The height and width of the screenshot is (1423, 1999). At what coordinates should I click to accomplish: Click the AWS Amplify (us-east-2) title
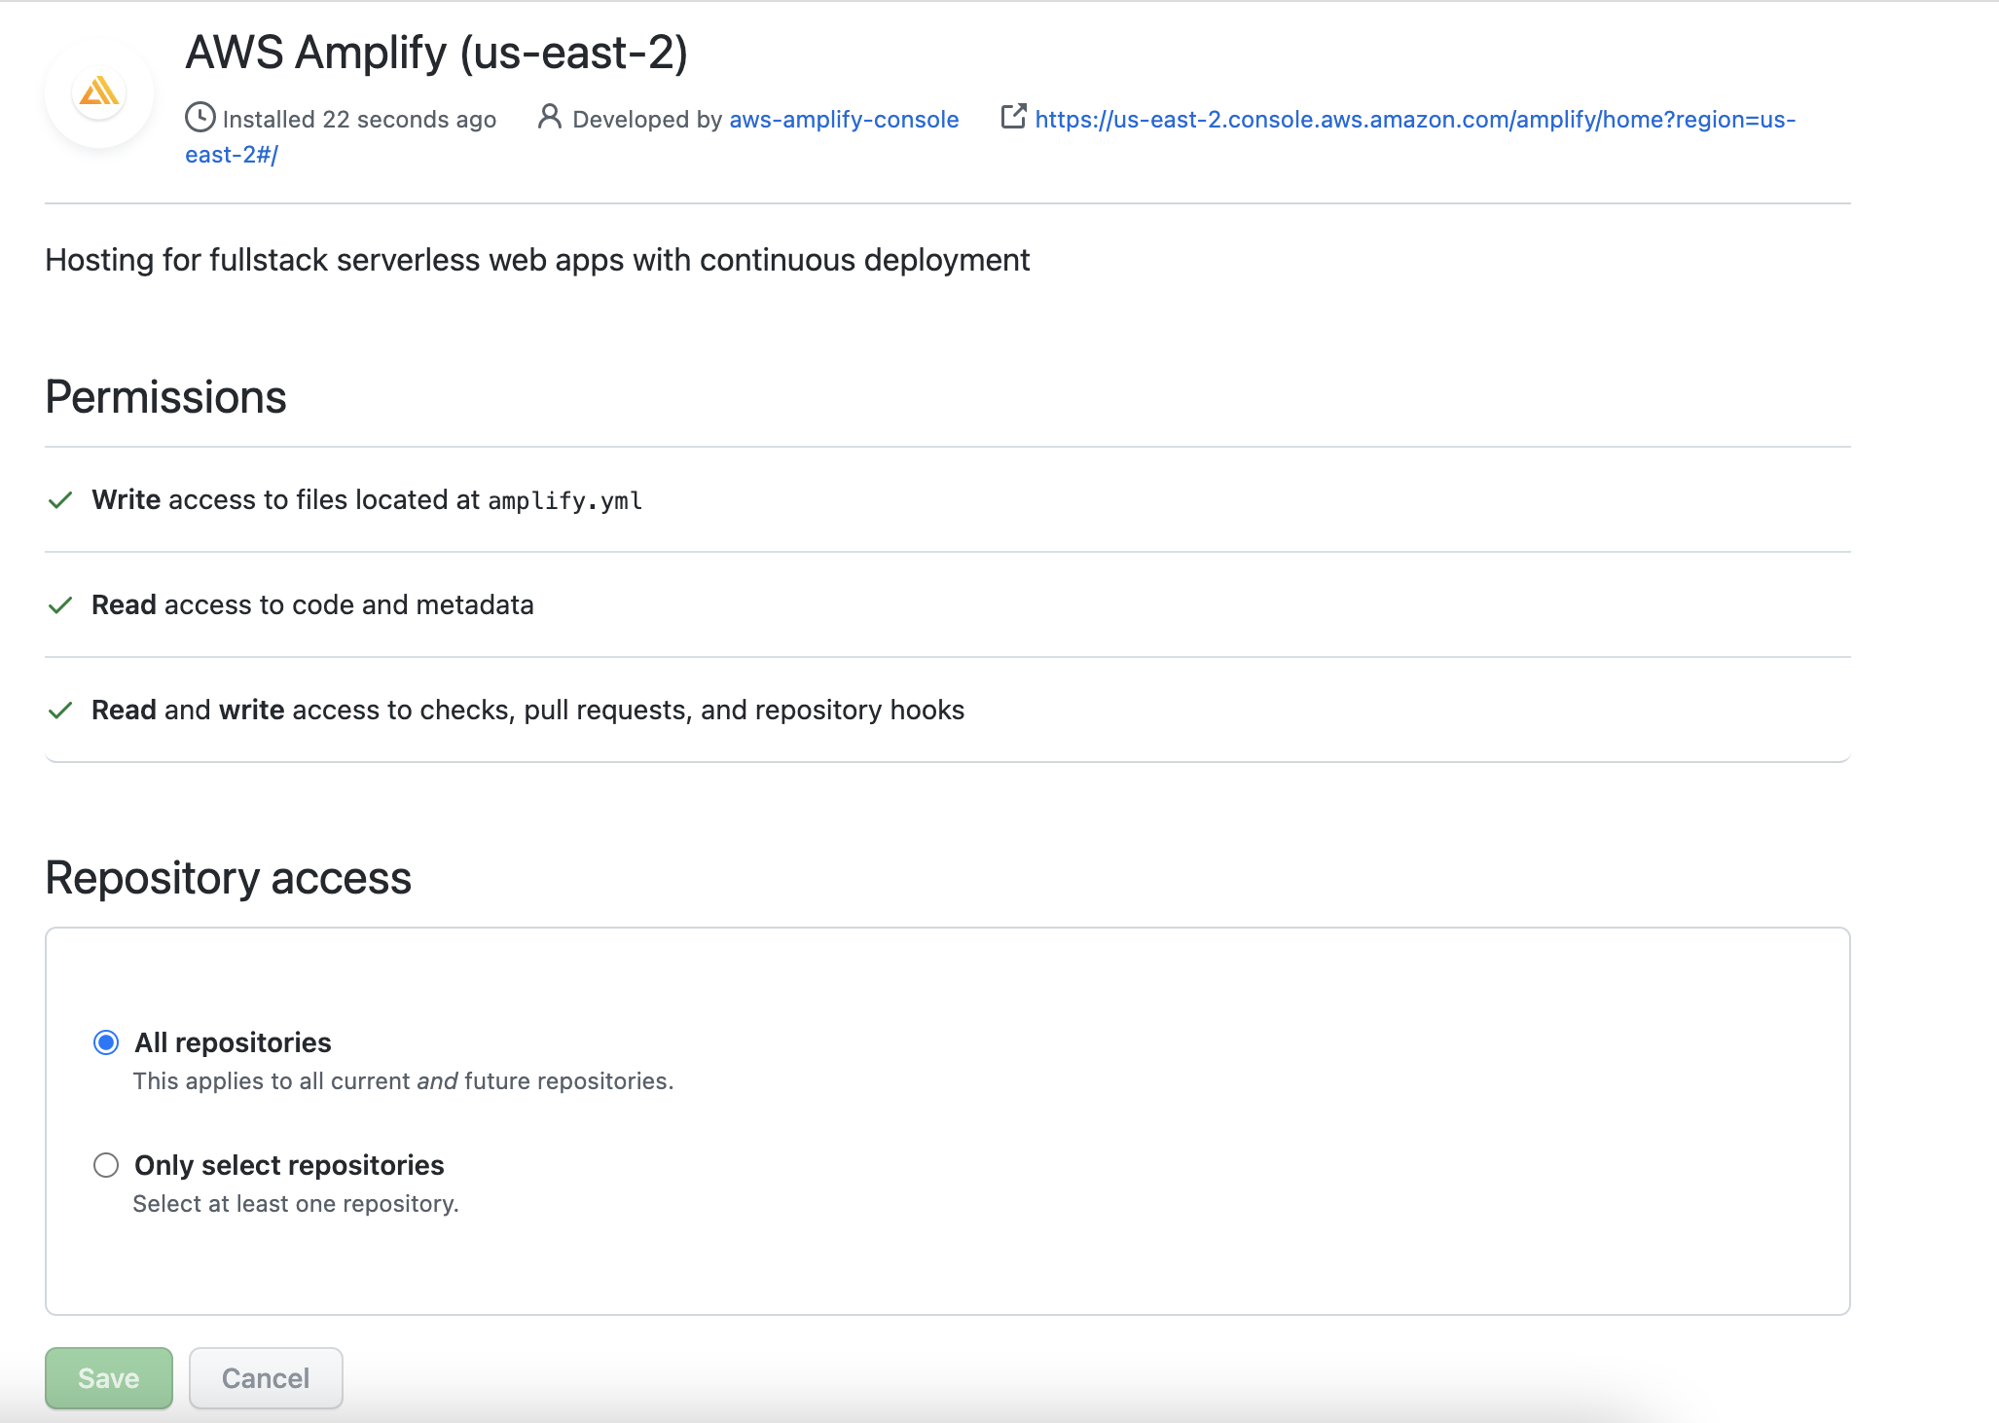[x=437, y=54]
